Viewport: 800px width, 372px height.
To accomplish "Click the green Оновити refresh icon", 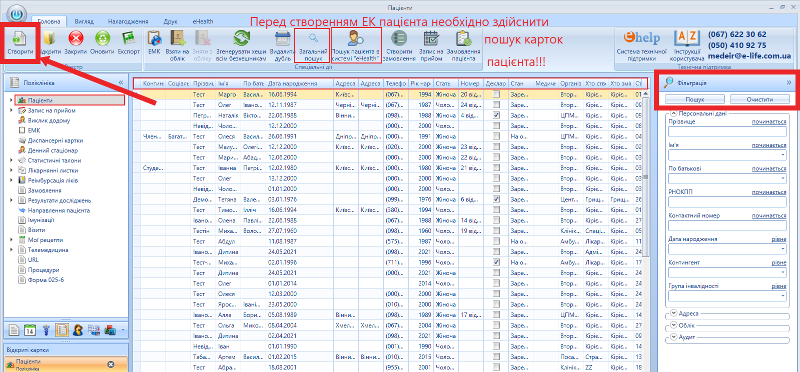I will click(103, 38).
